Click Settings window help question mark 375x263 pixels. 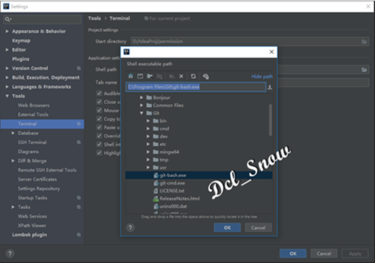point(10,254)
